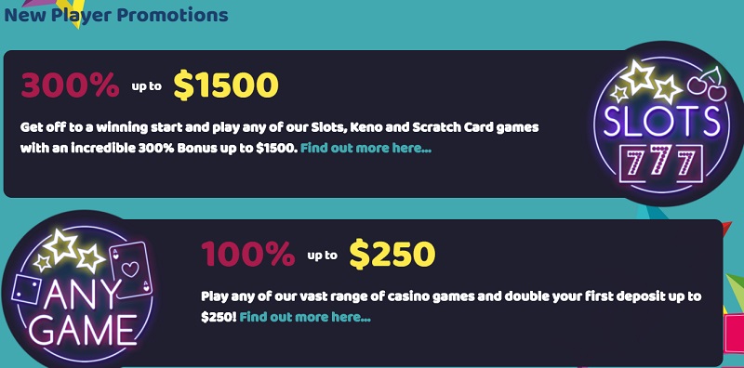Screen dimensions: 744x368
Task: Click the 'up to' label beside $250
Action: coord(322,256)
